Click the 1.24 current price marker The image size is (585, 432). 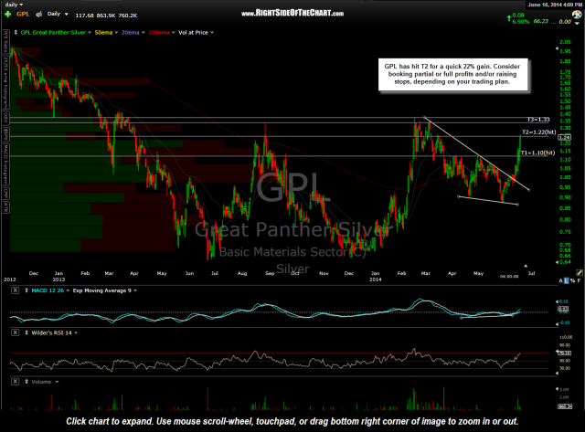564,138
